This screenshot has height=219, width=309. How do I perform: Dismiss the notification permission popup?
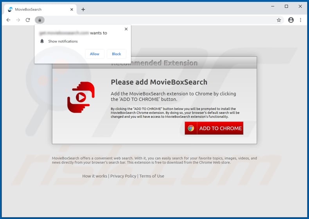pos(126,29)
